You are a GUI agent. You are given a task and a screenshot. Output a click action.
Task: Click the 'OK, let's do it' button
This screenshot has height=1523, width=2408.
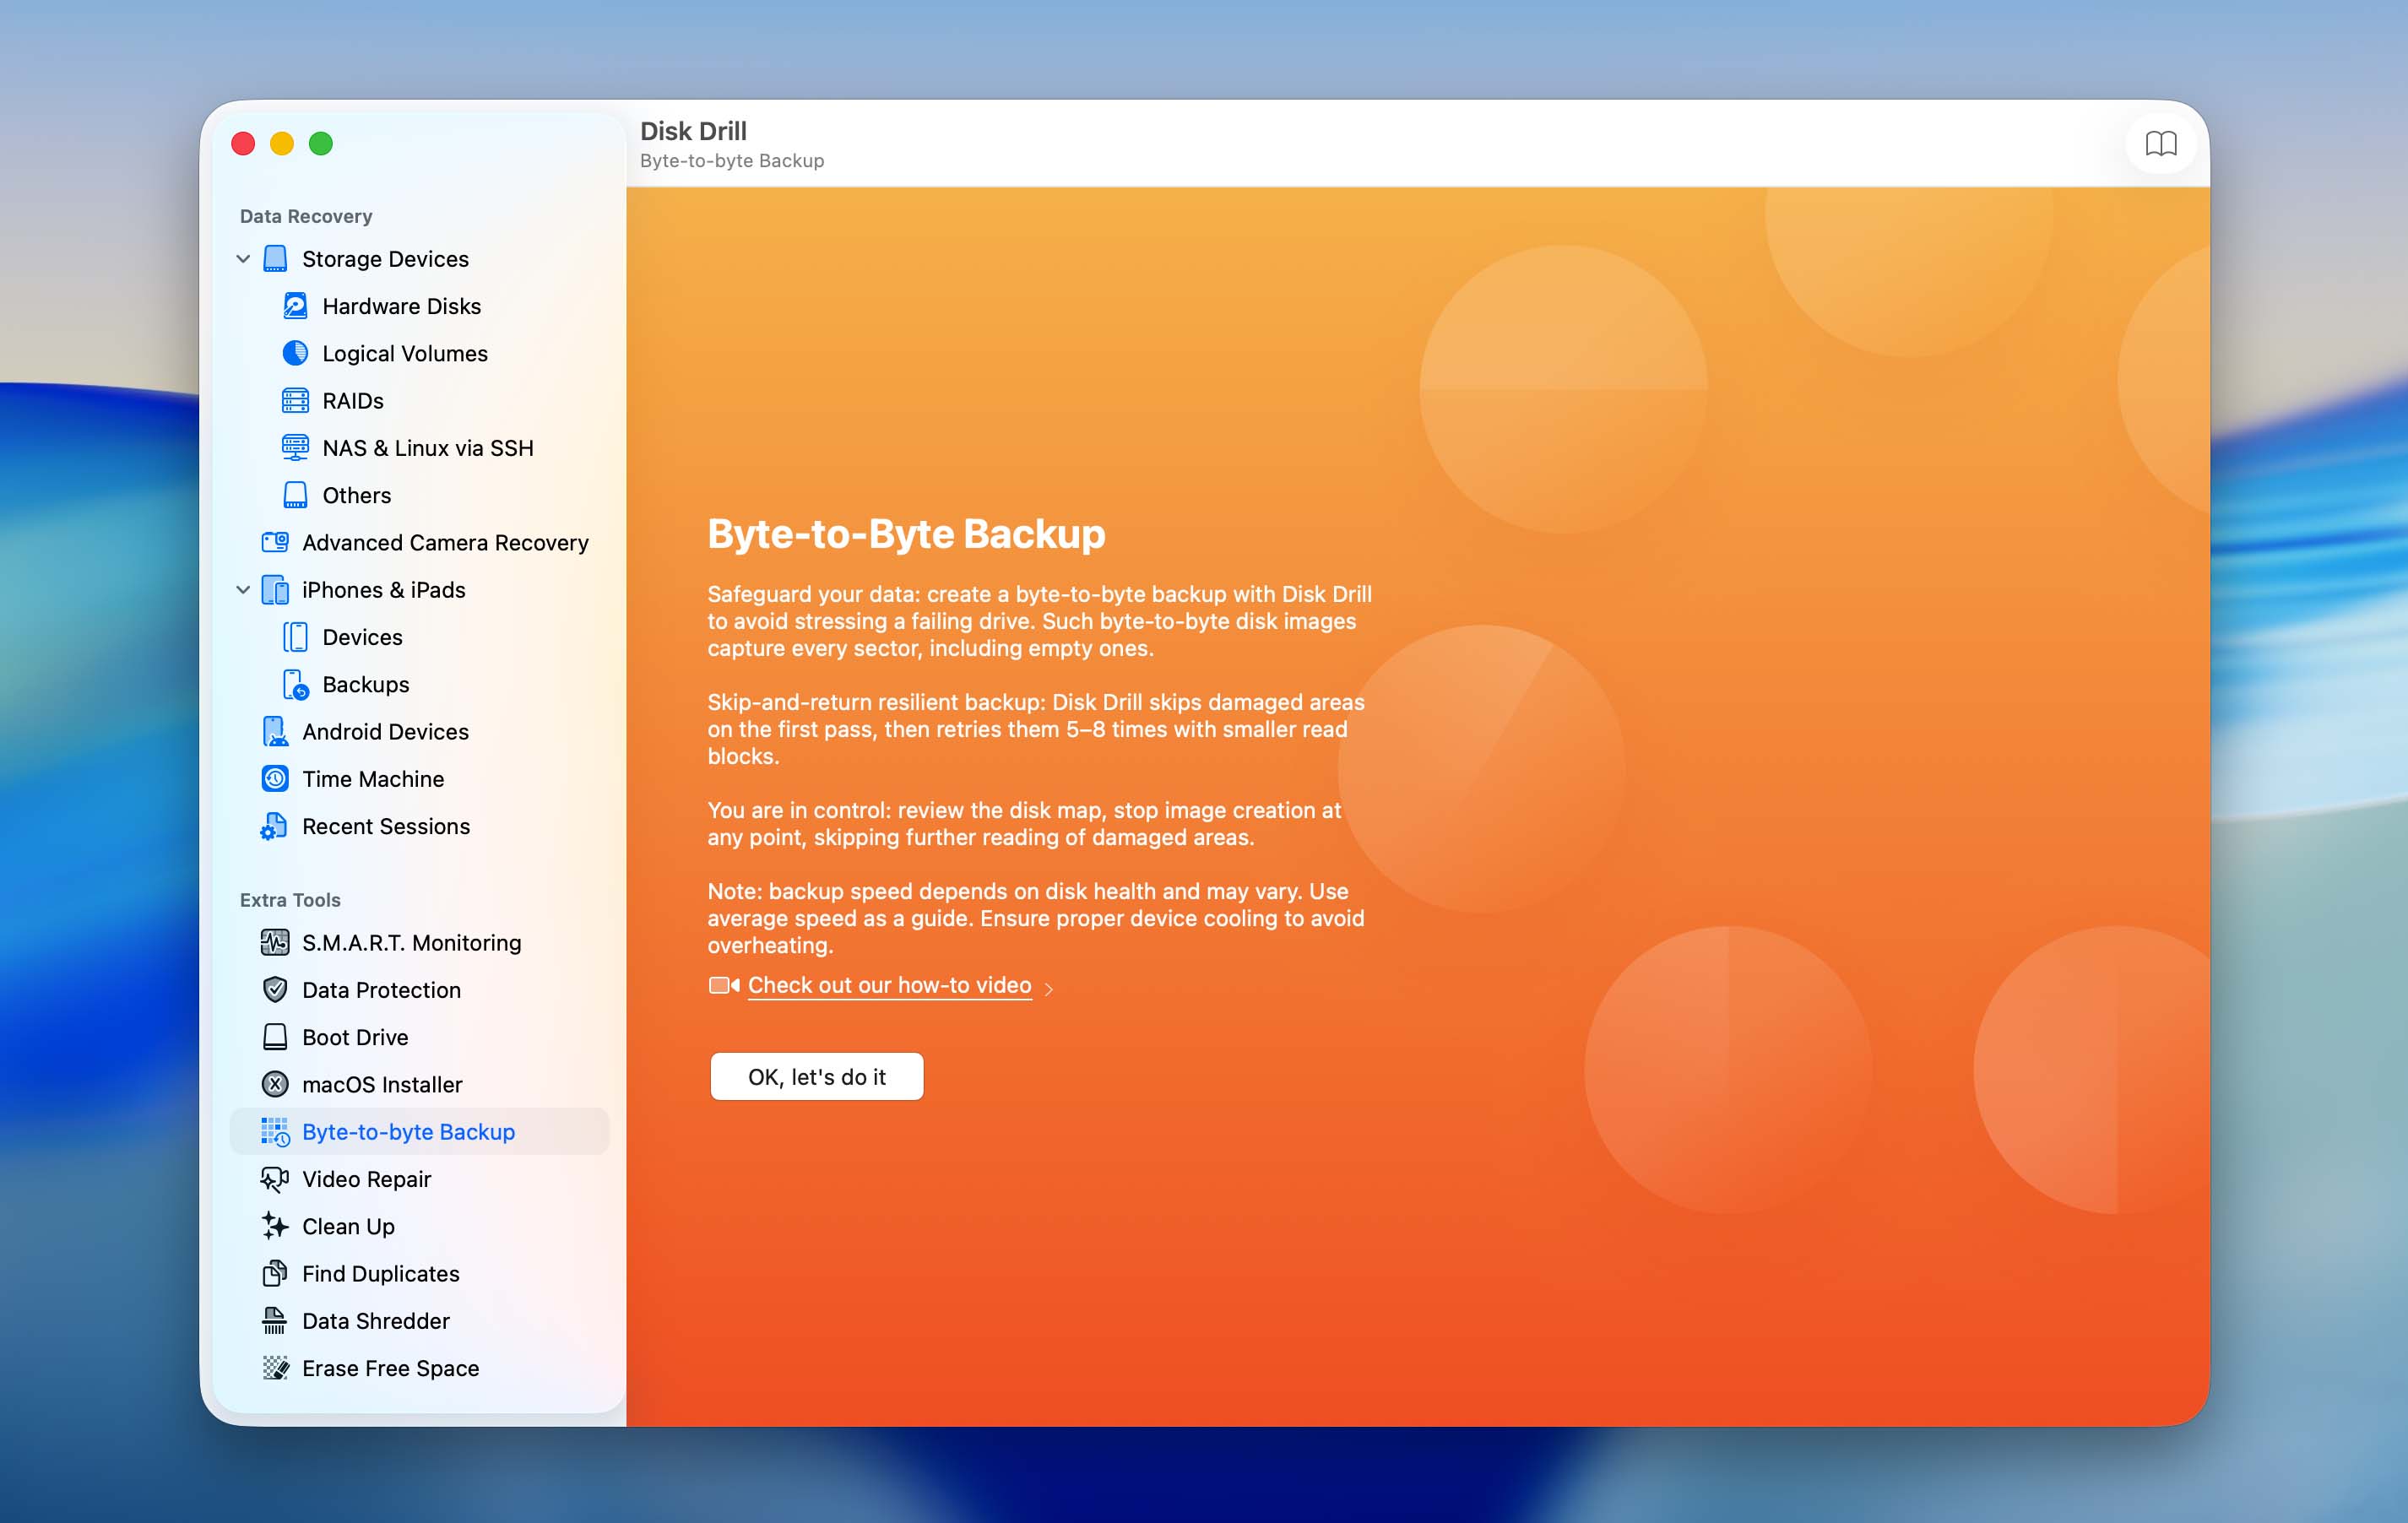(x=817, y=1076)
